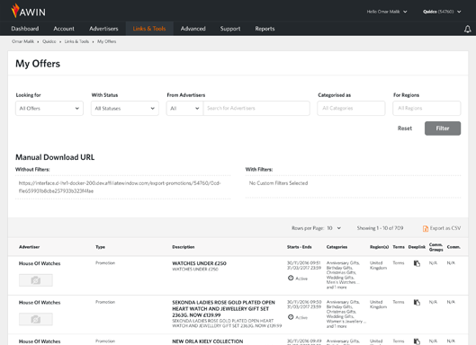Open the All Categories selector
This screenshot has height=345, width=476.
coord(351,108)
